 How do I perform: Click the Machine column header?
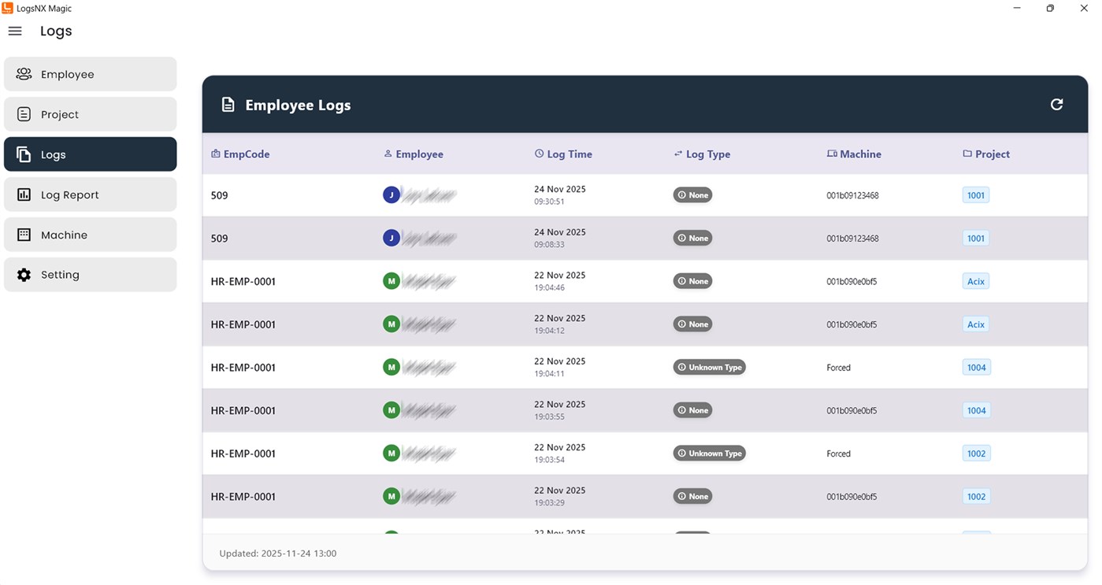(x=854, y=154)
